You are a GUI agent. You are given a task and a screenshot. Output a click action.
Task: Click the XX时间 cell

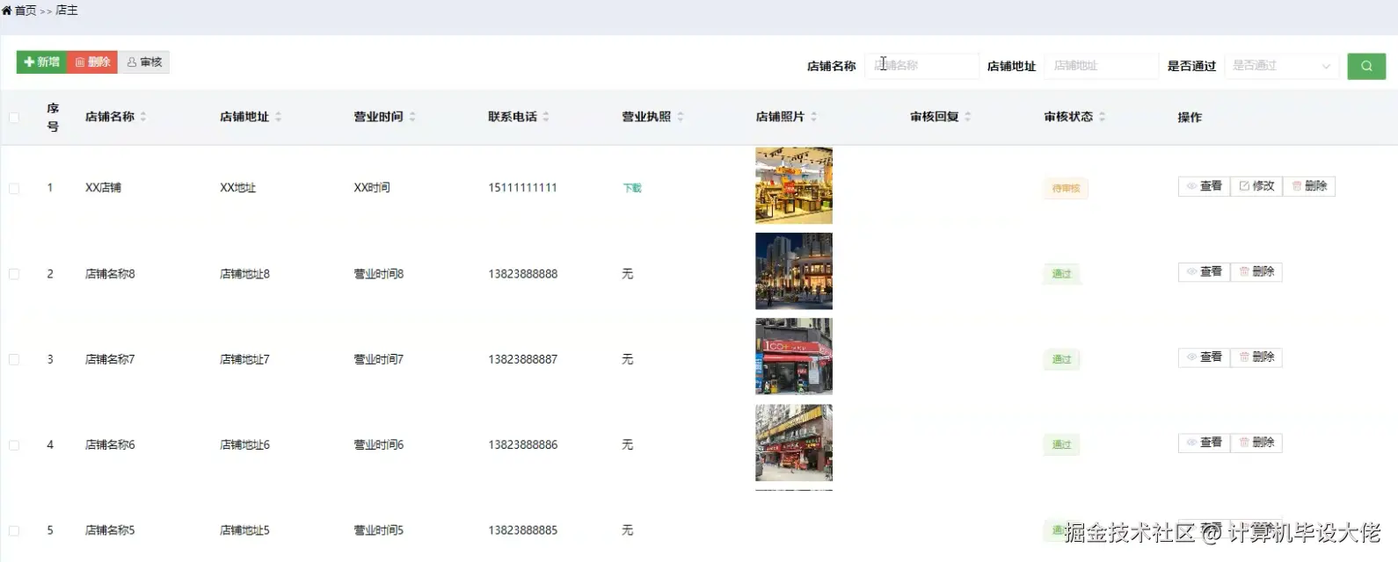[x=372, y=188]
